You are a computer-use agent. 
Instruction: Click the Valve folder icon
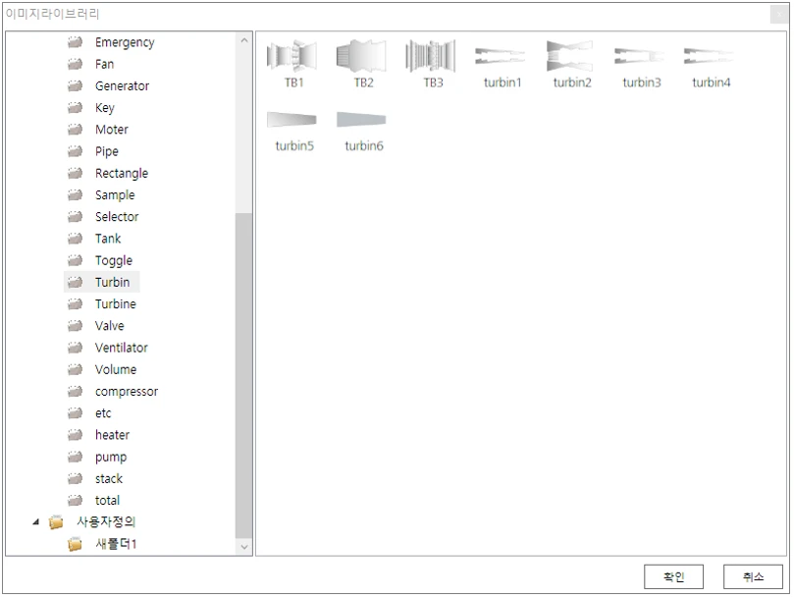(75, 325)
